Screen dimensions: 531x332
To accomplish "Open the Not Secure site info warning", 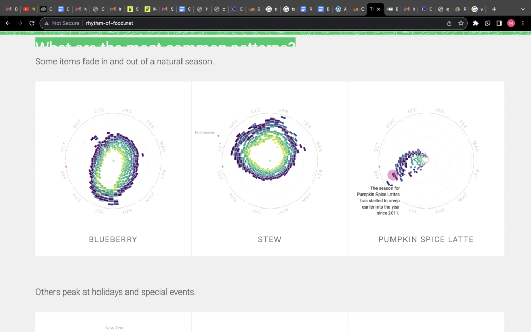I will pyautogui.click(x=62, y=23).
